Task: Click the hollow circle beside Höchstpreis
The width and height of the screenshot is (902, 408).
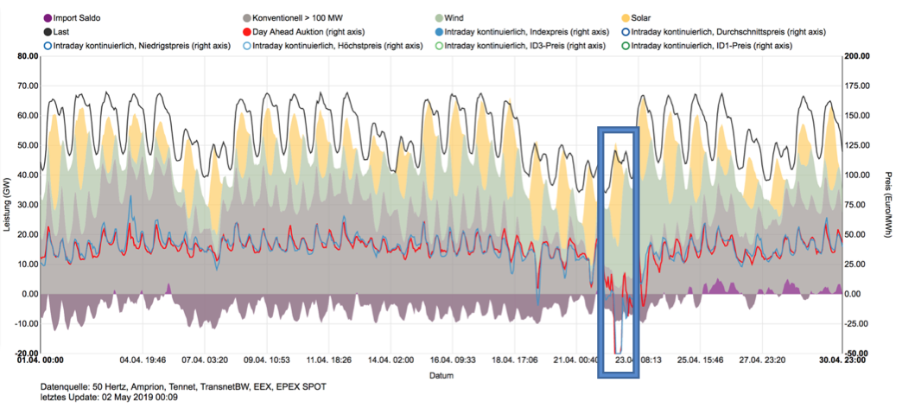Action: click(x=246, y=44)
